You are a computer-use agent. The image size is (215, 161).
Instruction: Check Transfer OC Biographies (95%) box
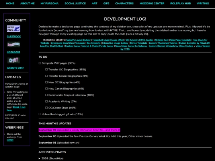tap(47, 70)
